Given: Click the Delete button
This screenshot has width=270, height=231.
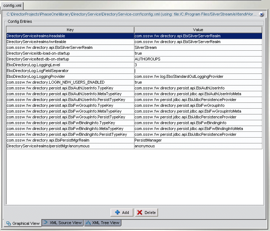Looking at the screenshot, I should [x=146, y=213].
